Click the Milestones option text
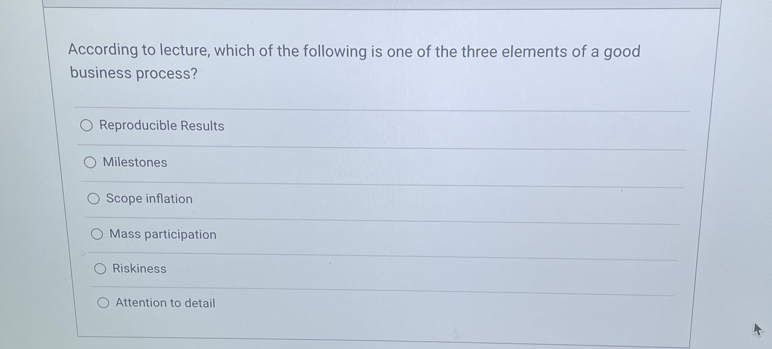Image resolution: width=772 pixels, height=349 pixels. click(x=134, y=163)
